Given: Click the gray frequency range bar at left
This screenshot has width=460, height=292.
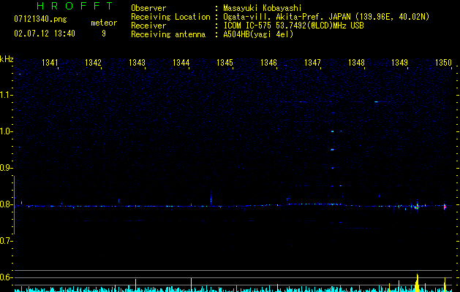Looking at the screenshot, I should 14,204.
